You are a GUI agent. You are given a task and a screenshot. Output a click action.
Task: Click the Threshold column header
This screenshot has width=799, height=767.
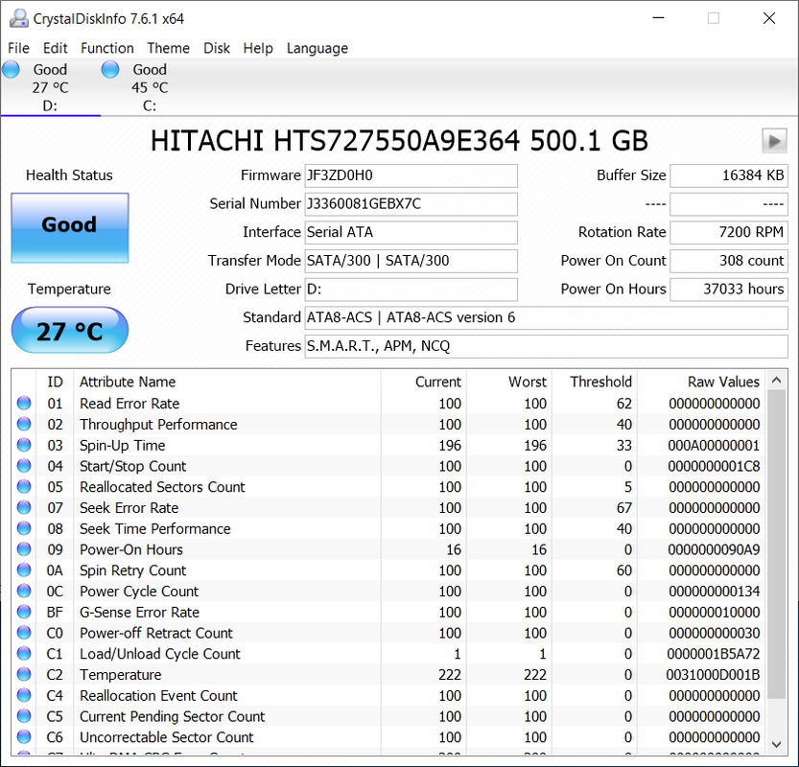click(595, 382)
